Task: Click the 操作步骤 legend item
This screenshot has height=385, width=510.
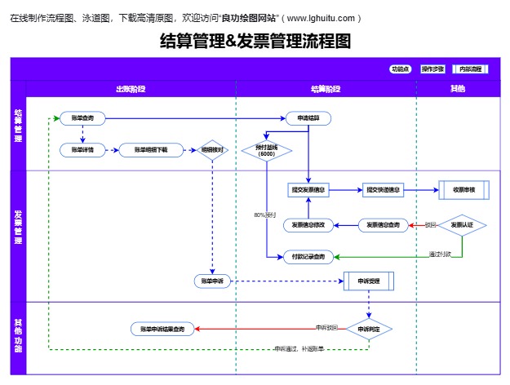Action: [x=432, y=69]
